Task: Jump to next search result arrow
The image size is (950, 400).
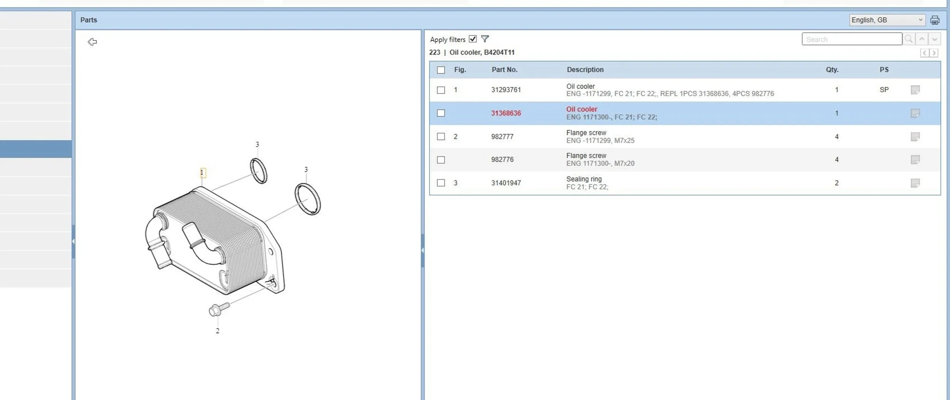Action: (934, 39)
